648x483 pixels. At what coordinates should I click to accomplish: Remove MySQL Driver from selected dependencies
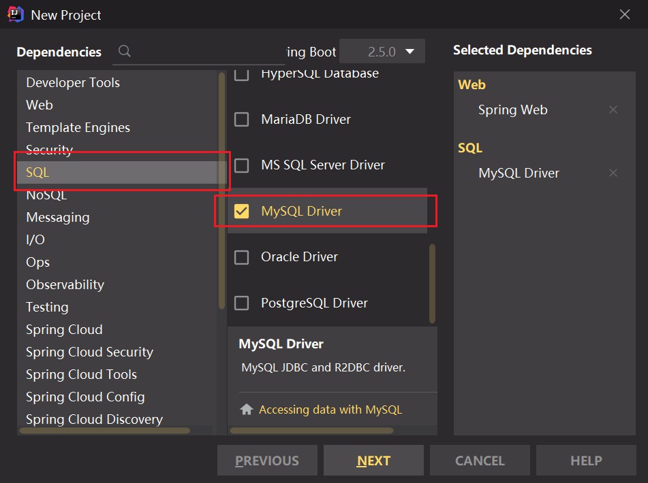(x=613, y=173)
